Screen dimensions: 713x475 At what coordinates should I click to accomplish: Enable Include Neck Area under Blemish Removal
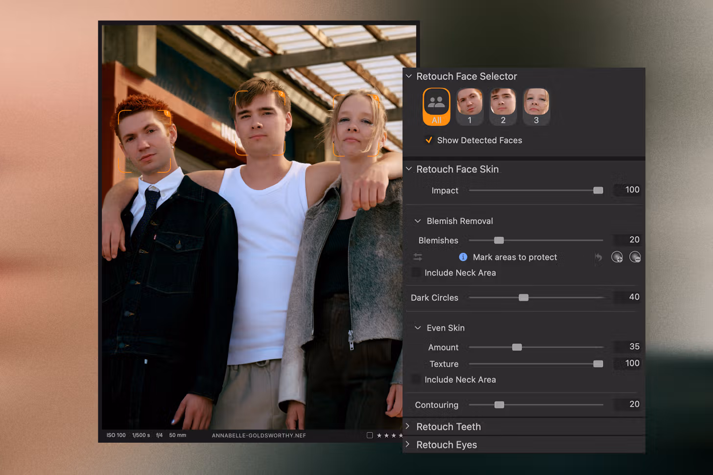point(416,273)
